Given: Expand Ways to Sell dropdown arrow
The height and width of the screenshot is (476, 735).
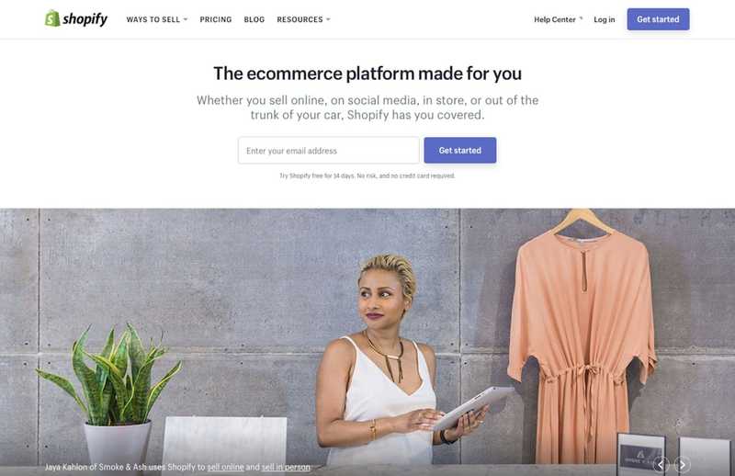Looking at the screenshot, I should [186, 19].
